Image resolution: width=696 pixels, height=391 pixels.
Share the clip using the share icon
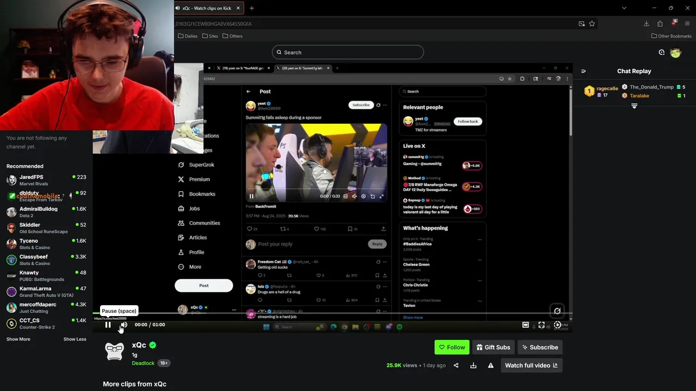coord(456,365)
